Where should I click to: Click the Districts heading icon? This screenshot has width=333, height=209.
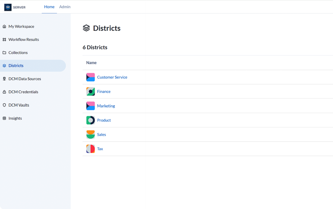tap(87, 28)
